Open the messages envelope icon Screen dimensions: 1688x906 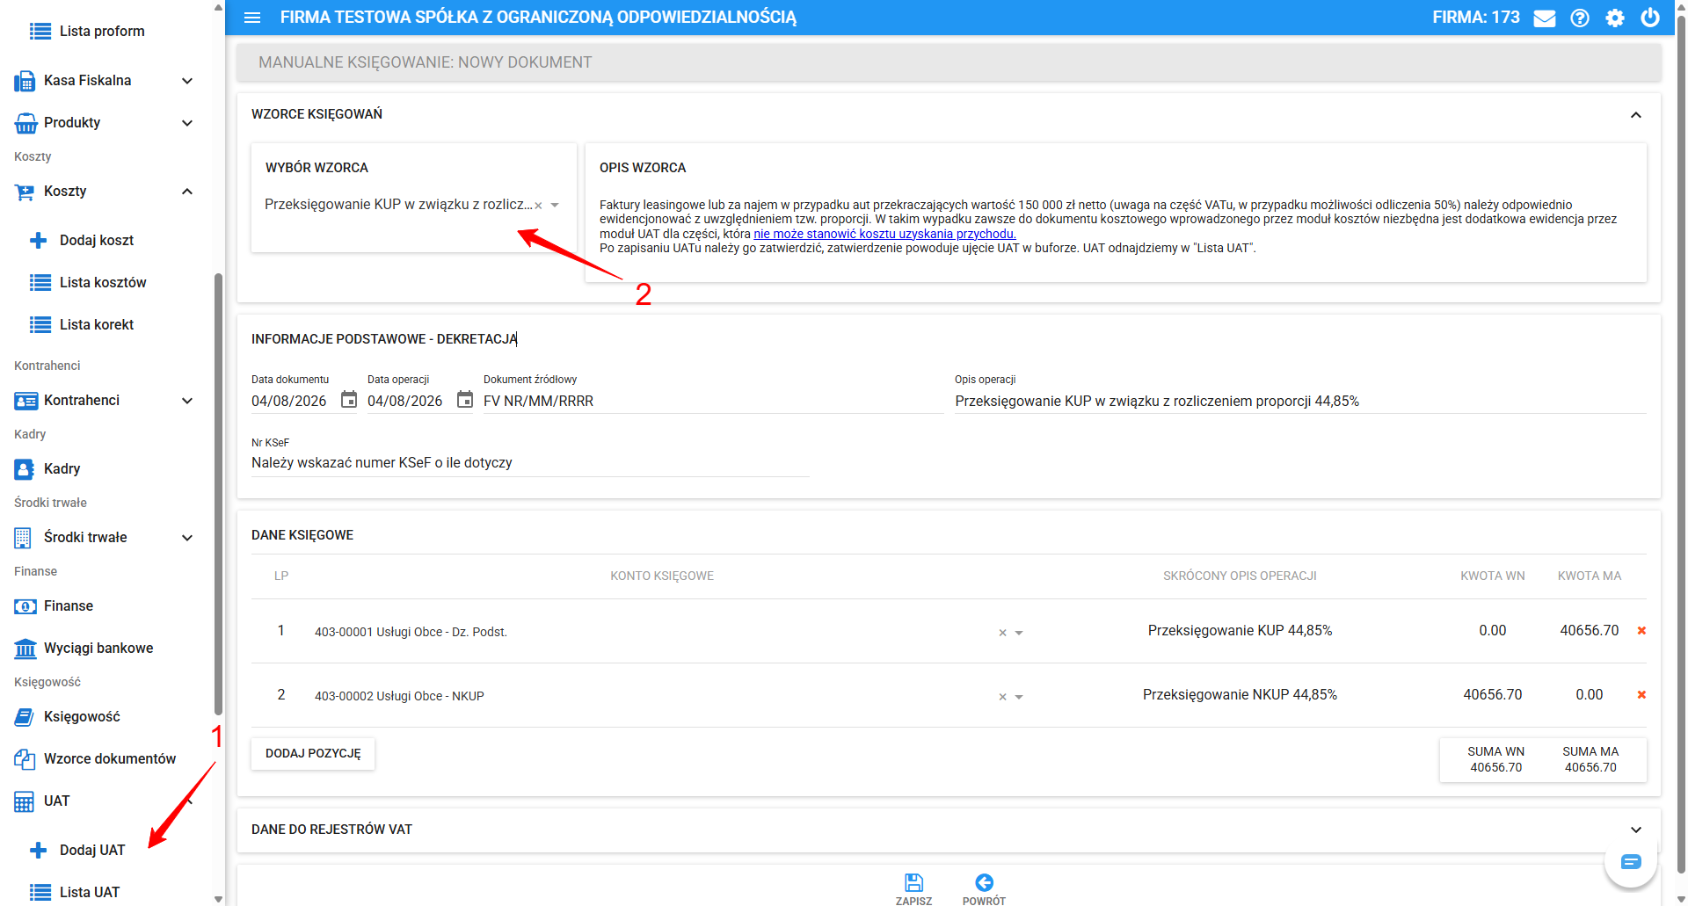pos(1545,18)
